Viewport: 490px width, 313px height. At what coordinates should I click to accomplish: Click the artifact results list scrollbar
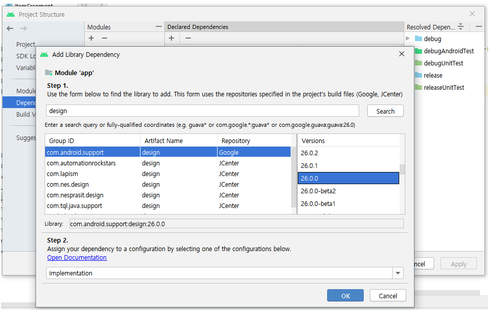(x=293, y=177)
